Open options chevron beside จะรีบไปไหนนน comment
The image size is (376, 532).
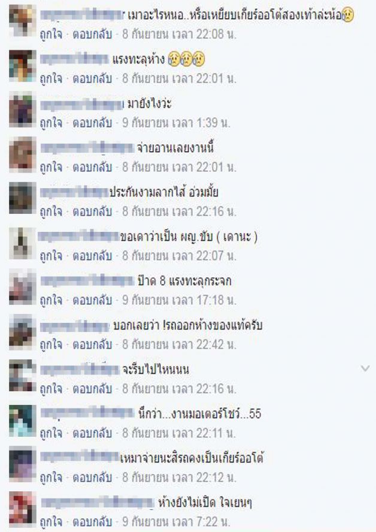click(365, 368)
